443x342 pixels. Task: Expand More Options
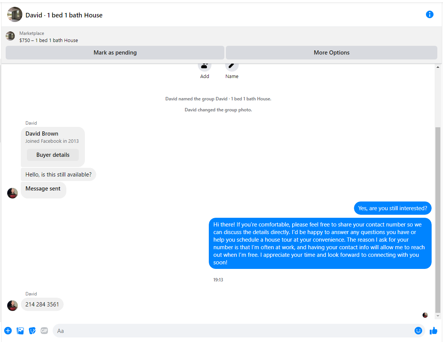(x=331, y=53)
